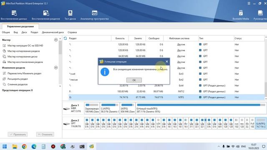Click the Undo (Отменить) button

pos(45,135)
